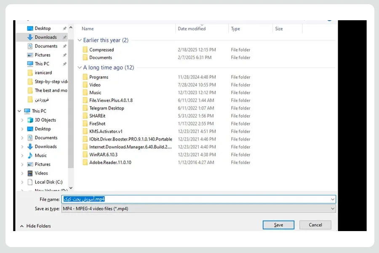Click the Desktop quick access icon

pos(30,28)
